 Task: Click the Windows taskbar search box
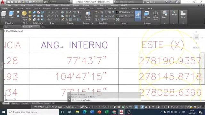33,112
